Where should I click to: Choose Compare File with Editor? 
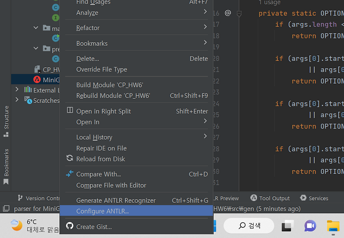click(x=137, y=185)
